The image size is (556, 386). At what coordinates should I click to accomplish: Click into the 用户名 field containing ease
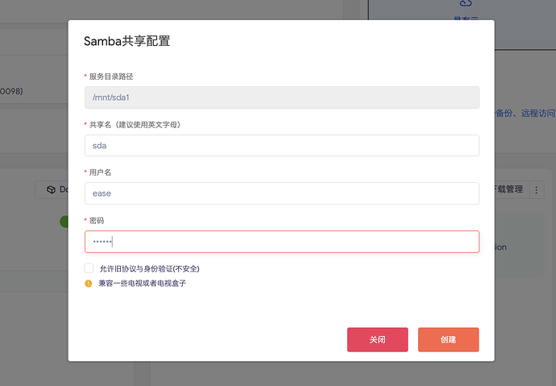pyautogui.click(x=281, y=193)
